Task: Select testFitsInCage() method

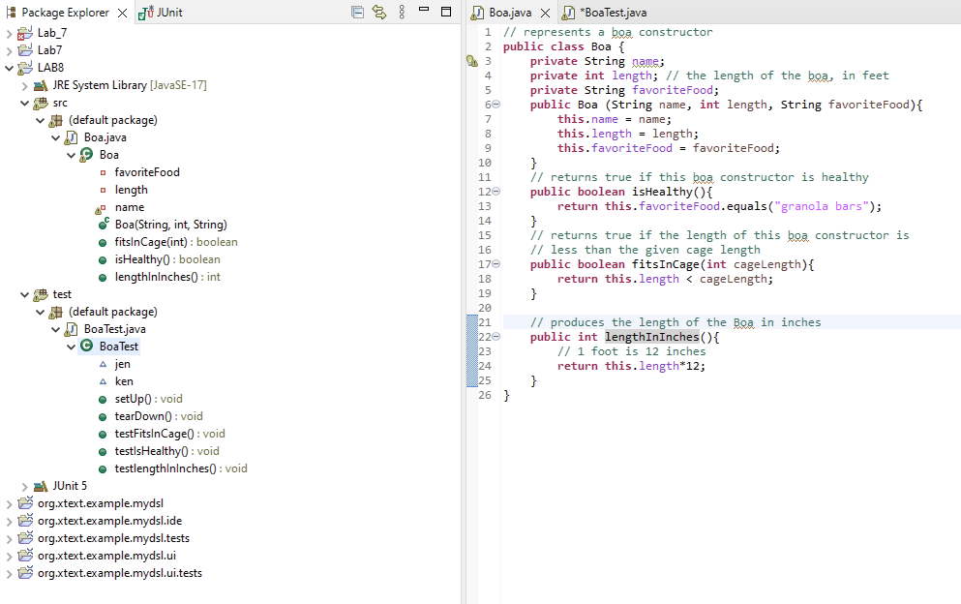Action: pos(169,435)
